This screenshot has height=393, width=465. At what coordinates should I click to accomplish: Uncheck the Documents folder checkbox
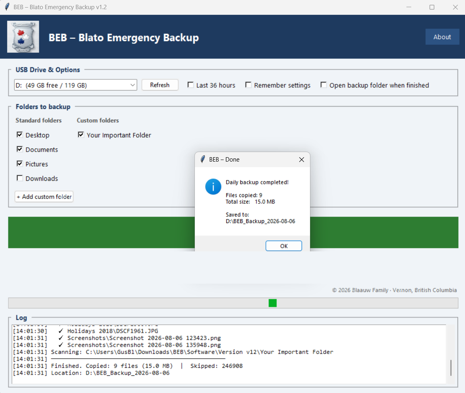point(20,149)
